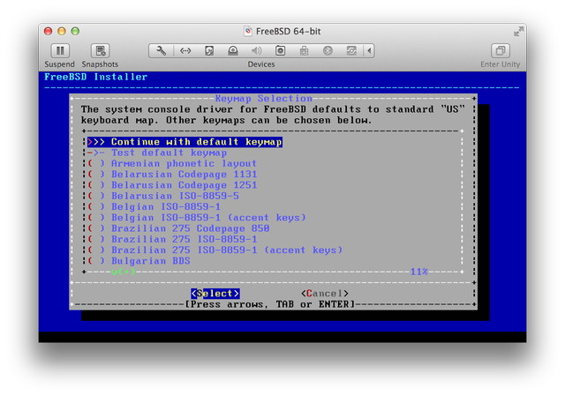Click the Enter Unity button
The width and height of the screenshot is (565, 396).
(501, 51)
